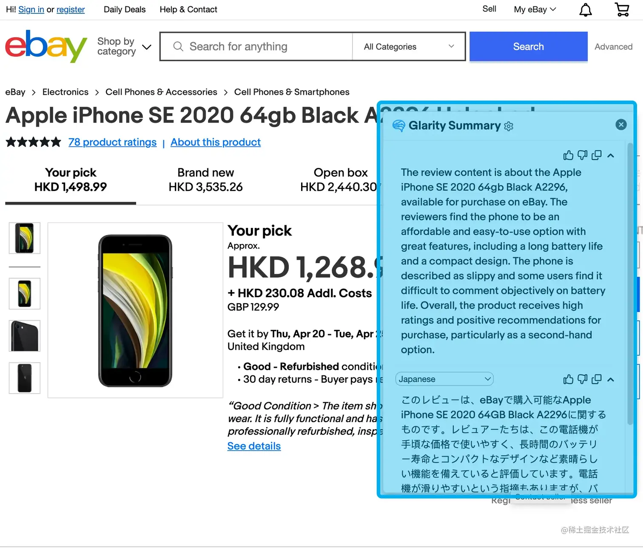Collapse the English summary section
643x548 pixels.
pos(611,156)
